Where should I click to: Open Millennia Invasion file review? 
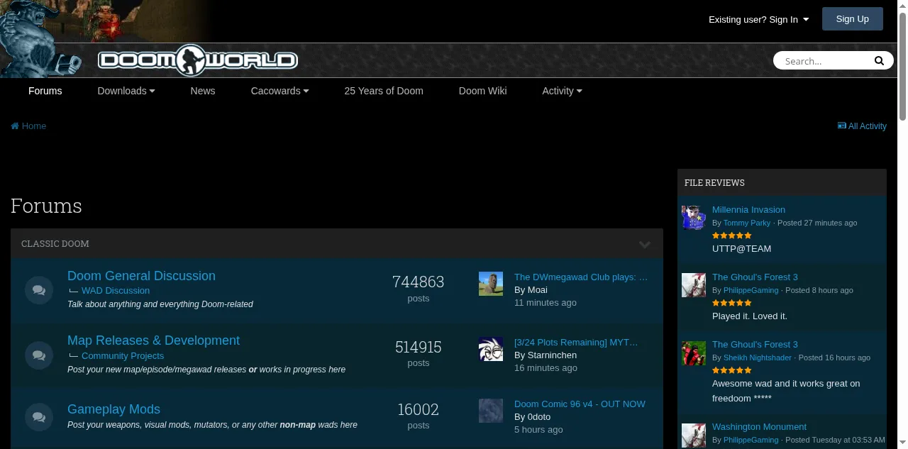coord(748,209)
